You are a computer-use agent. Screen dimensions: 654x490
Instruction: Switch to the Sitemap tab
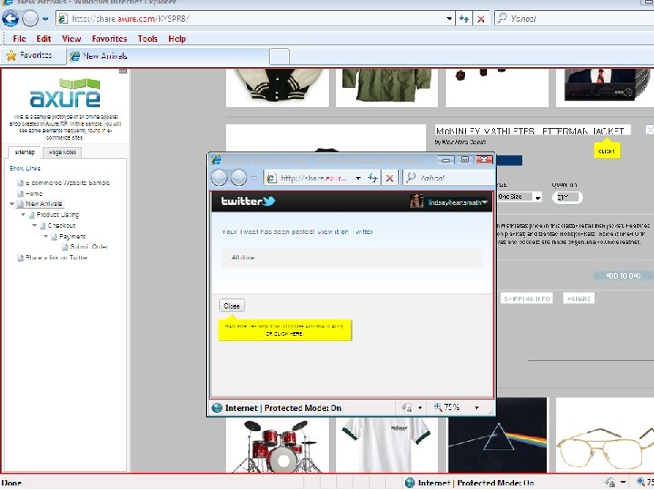[25, 152]
